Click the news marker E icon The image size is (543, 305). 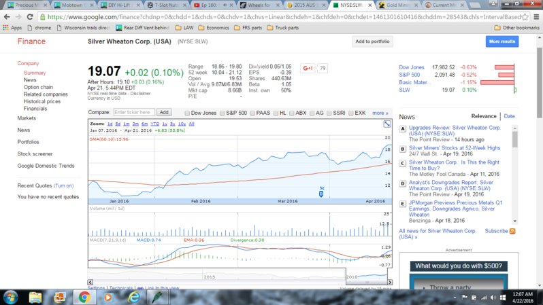(x=402, y=204)
